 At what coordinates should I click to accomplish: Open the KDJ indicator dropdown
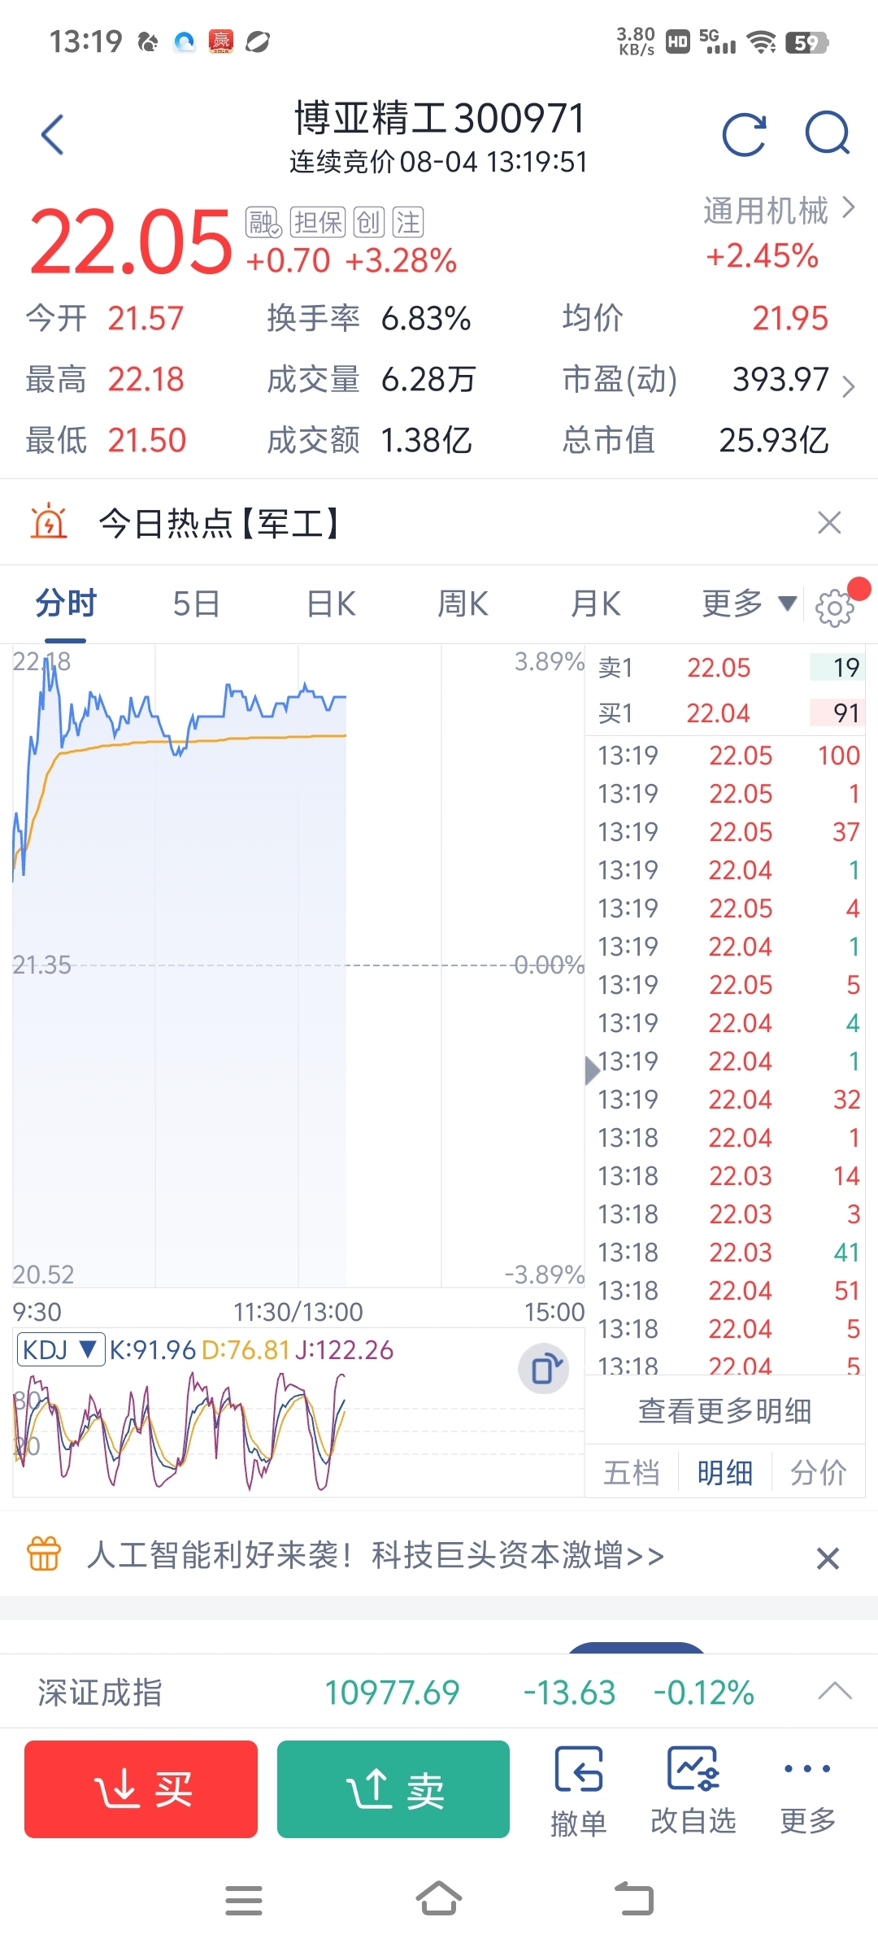[x=61, y=1350]
